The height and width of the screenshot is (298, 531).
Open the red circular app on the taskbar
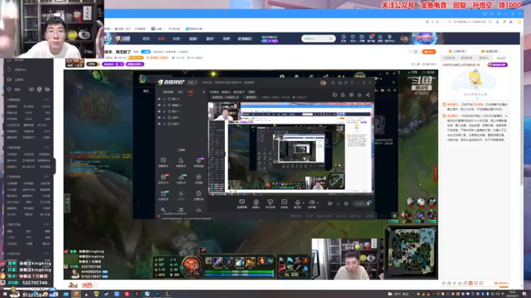127,294
